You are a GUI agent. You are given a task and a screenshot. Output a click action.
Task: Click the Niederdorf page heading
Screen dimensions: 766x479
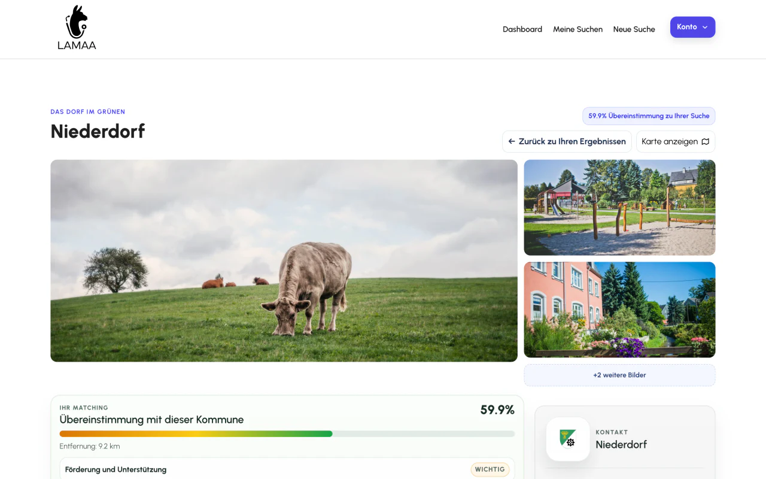98,131
